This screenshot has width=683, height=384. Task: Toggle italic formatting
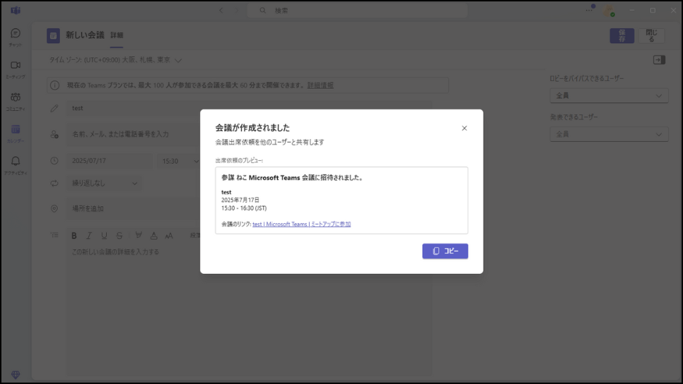pos(89,236)
